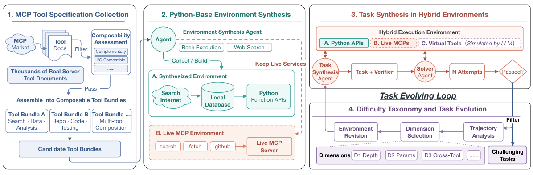Viewport: 533px width, 175px height.
Task: Click the Pass label under the assessment box
Action: tap(90, 89)
